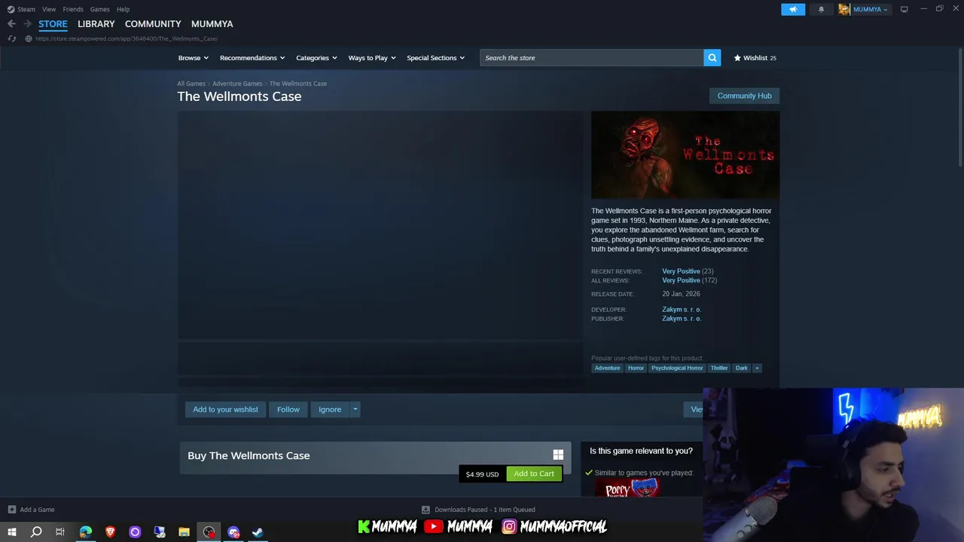Click the MUMMYA profile avatar
This screenshot has width=964, height=542.
844,9
